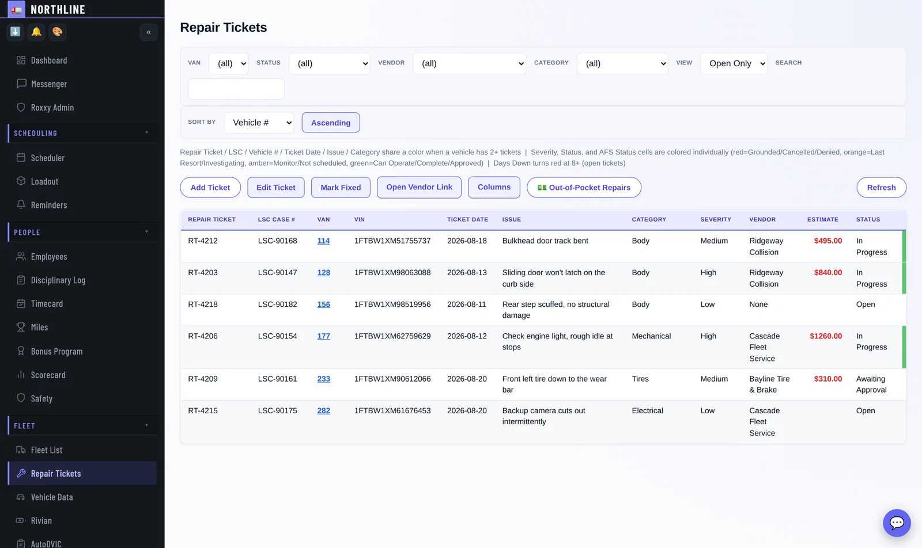The height and width of the screenshot is (548, 922).
Task: Click the Awaiting Approval status cell
Action: click(x=871, y=385)
